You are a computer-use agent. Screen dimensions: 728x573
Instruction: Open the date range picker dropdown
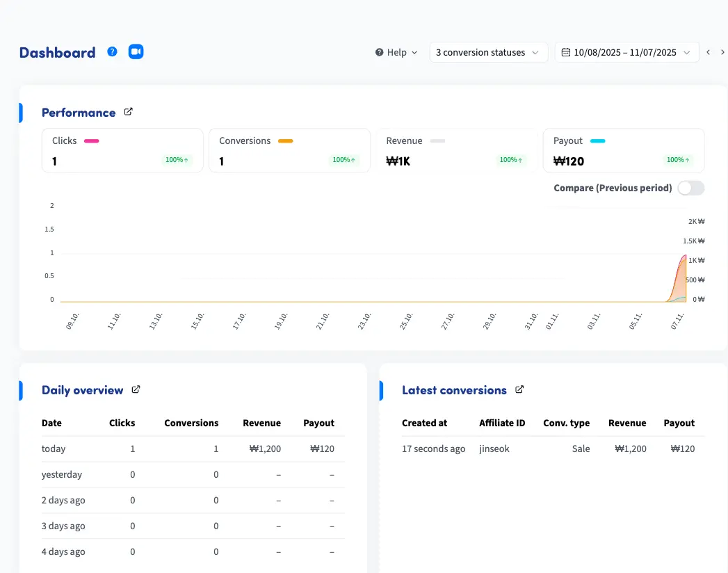click(x=626, y=52)
